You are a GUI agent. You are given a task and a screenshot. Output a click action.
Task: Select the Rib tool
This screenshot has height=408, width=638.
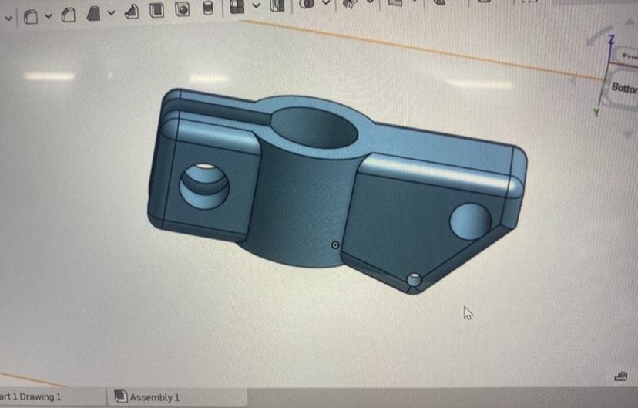coord(131,11)
